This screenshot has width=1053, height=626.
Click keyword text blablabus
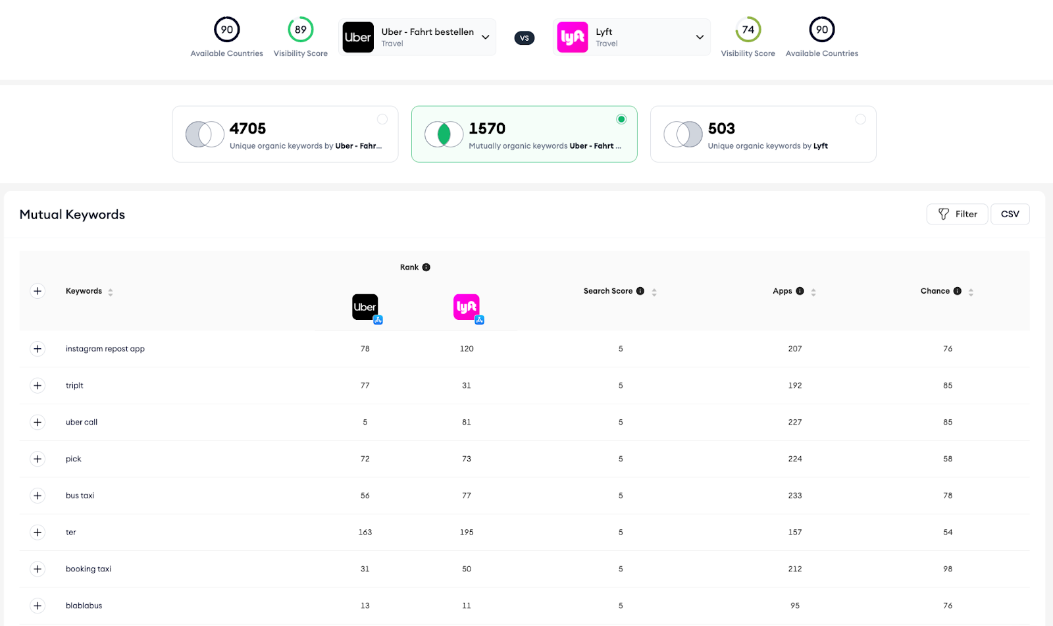click(84, 606)
